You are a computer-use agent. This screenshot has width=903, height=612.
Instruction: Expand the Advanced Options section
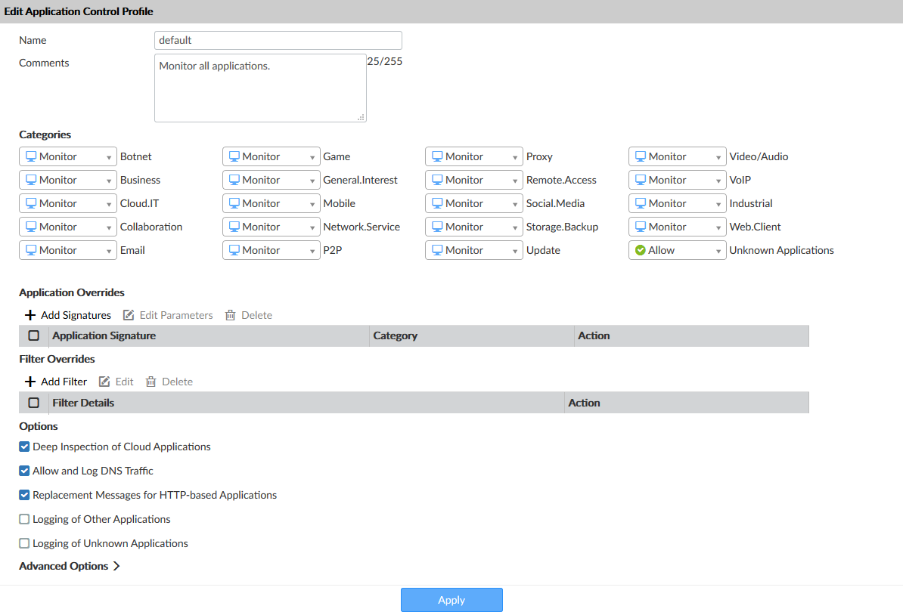click(x=69, y=566)
